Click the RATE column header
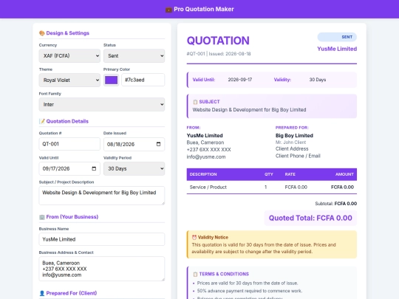This screenshot has width=399, height=299. coord(290,174)
